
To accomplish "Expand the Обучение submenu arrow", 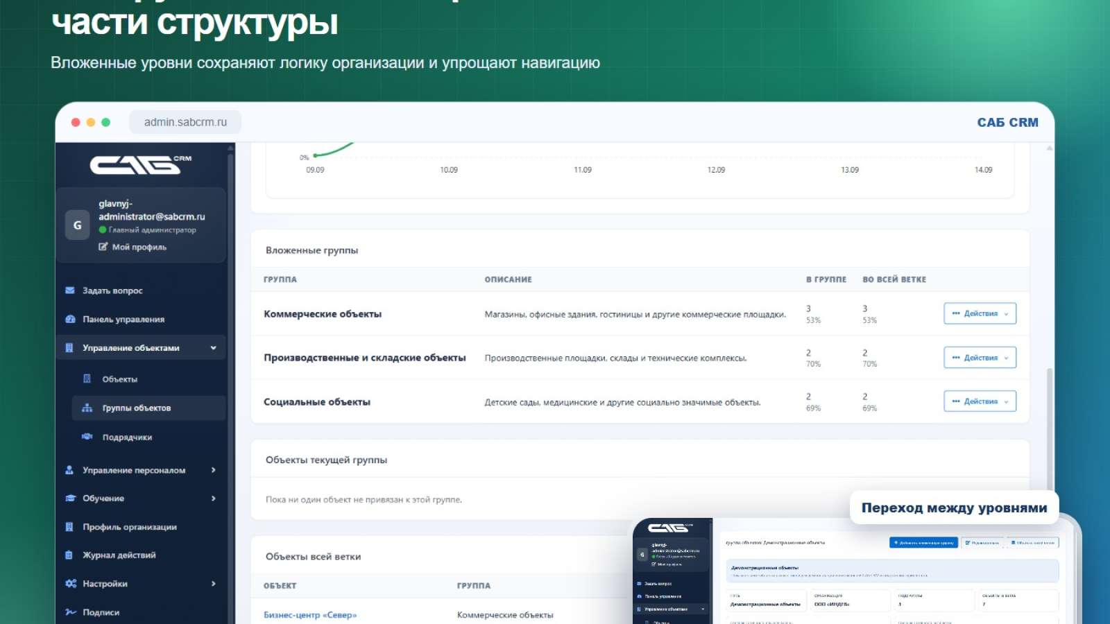I will point(213,499).
